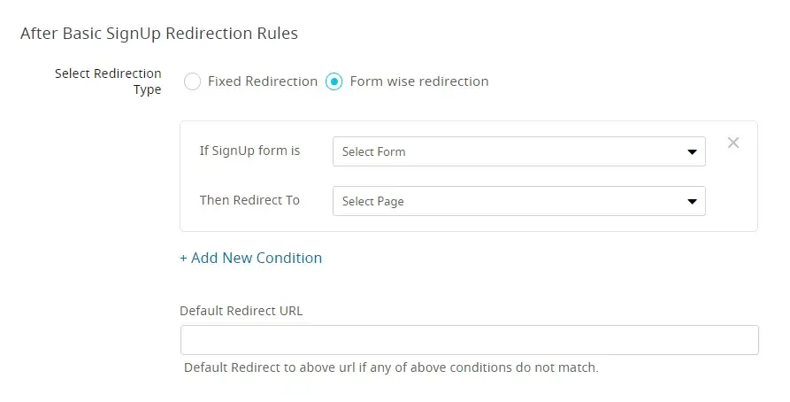Click the 'If SignUp form is' label
The height and width of the screenshot is (402, 790).
(249, 151)
